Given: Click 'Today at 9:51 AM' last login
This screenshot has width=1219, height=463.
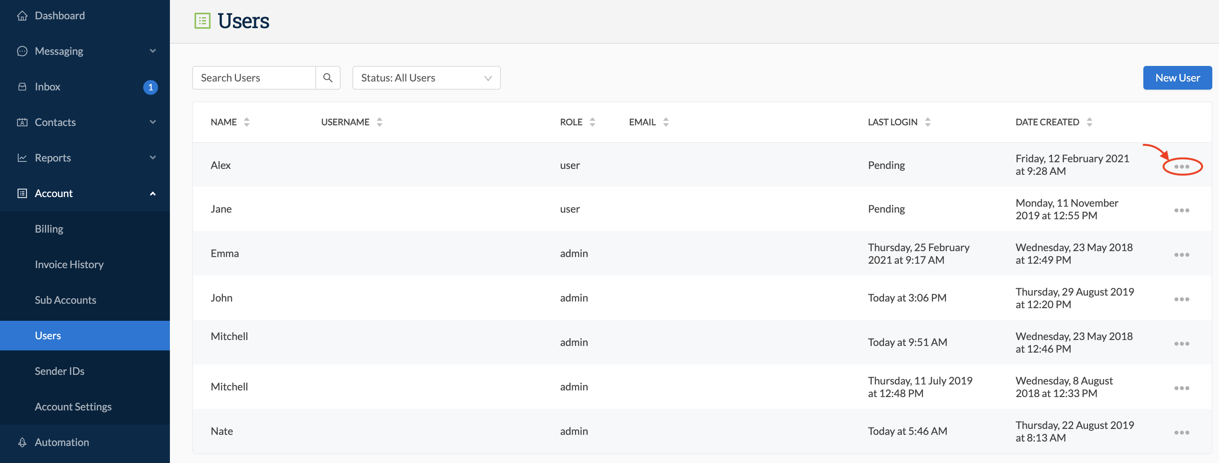Looking at the screenshot, I should click(908, 342).
